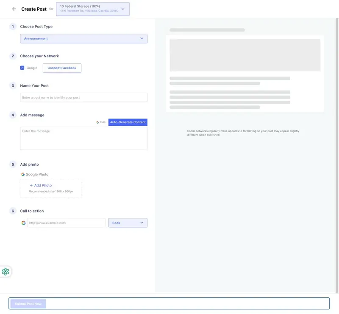Focus the call to action URL field
339x314 pixels.
[x=66, y=223]
